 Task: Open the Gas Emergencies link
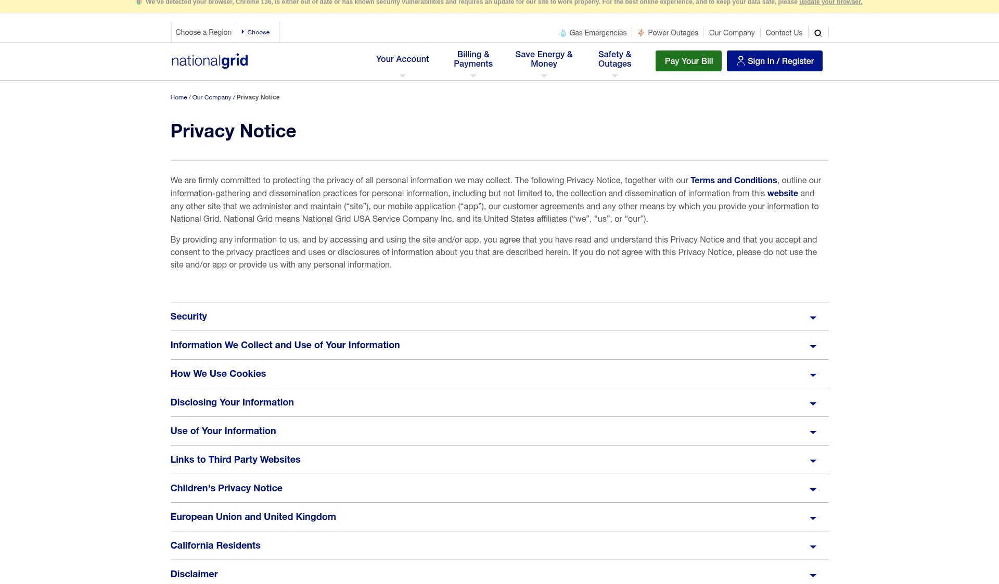(598, 33)
